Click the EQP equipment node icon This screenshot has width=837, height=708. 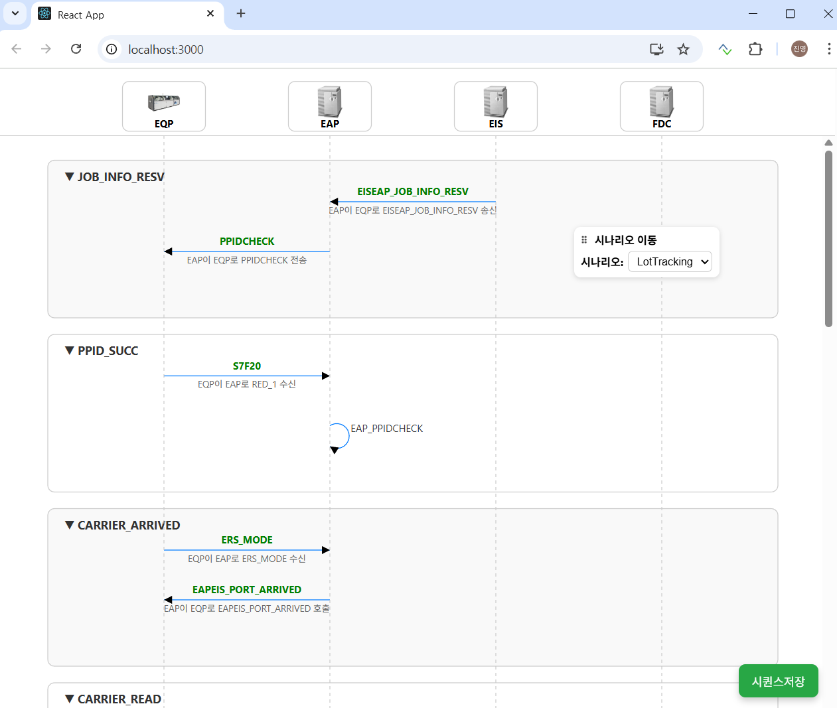[164, 103]
